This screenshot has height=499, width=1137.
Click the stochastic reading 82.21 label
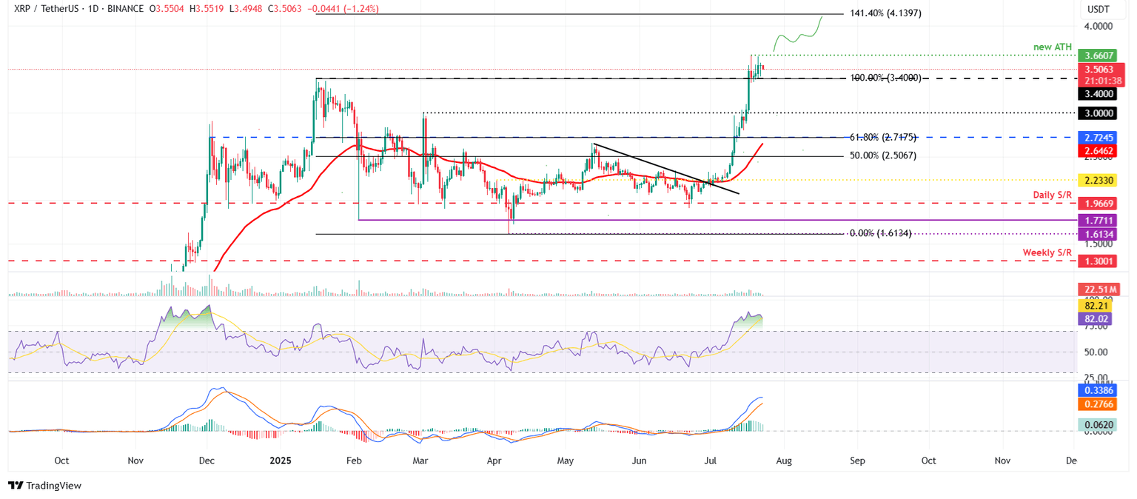[x=1098, y=305]
